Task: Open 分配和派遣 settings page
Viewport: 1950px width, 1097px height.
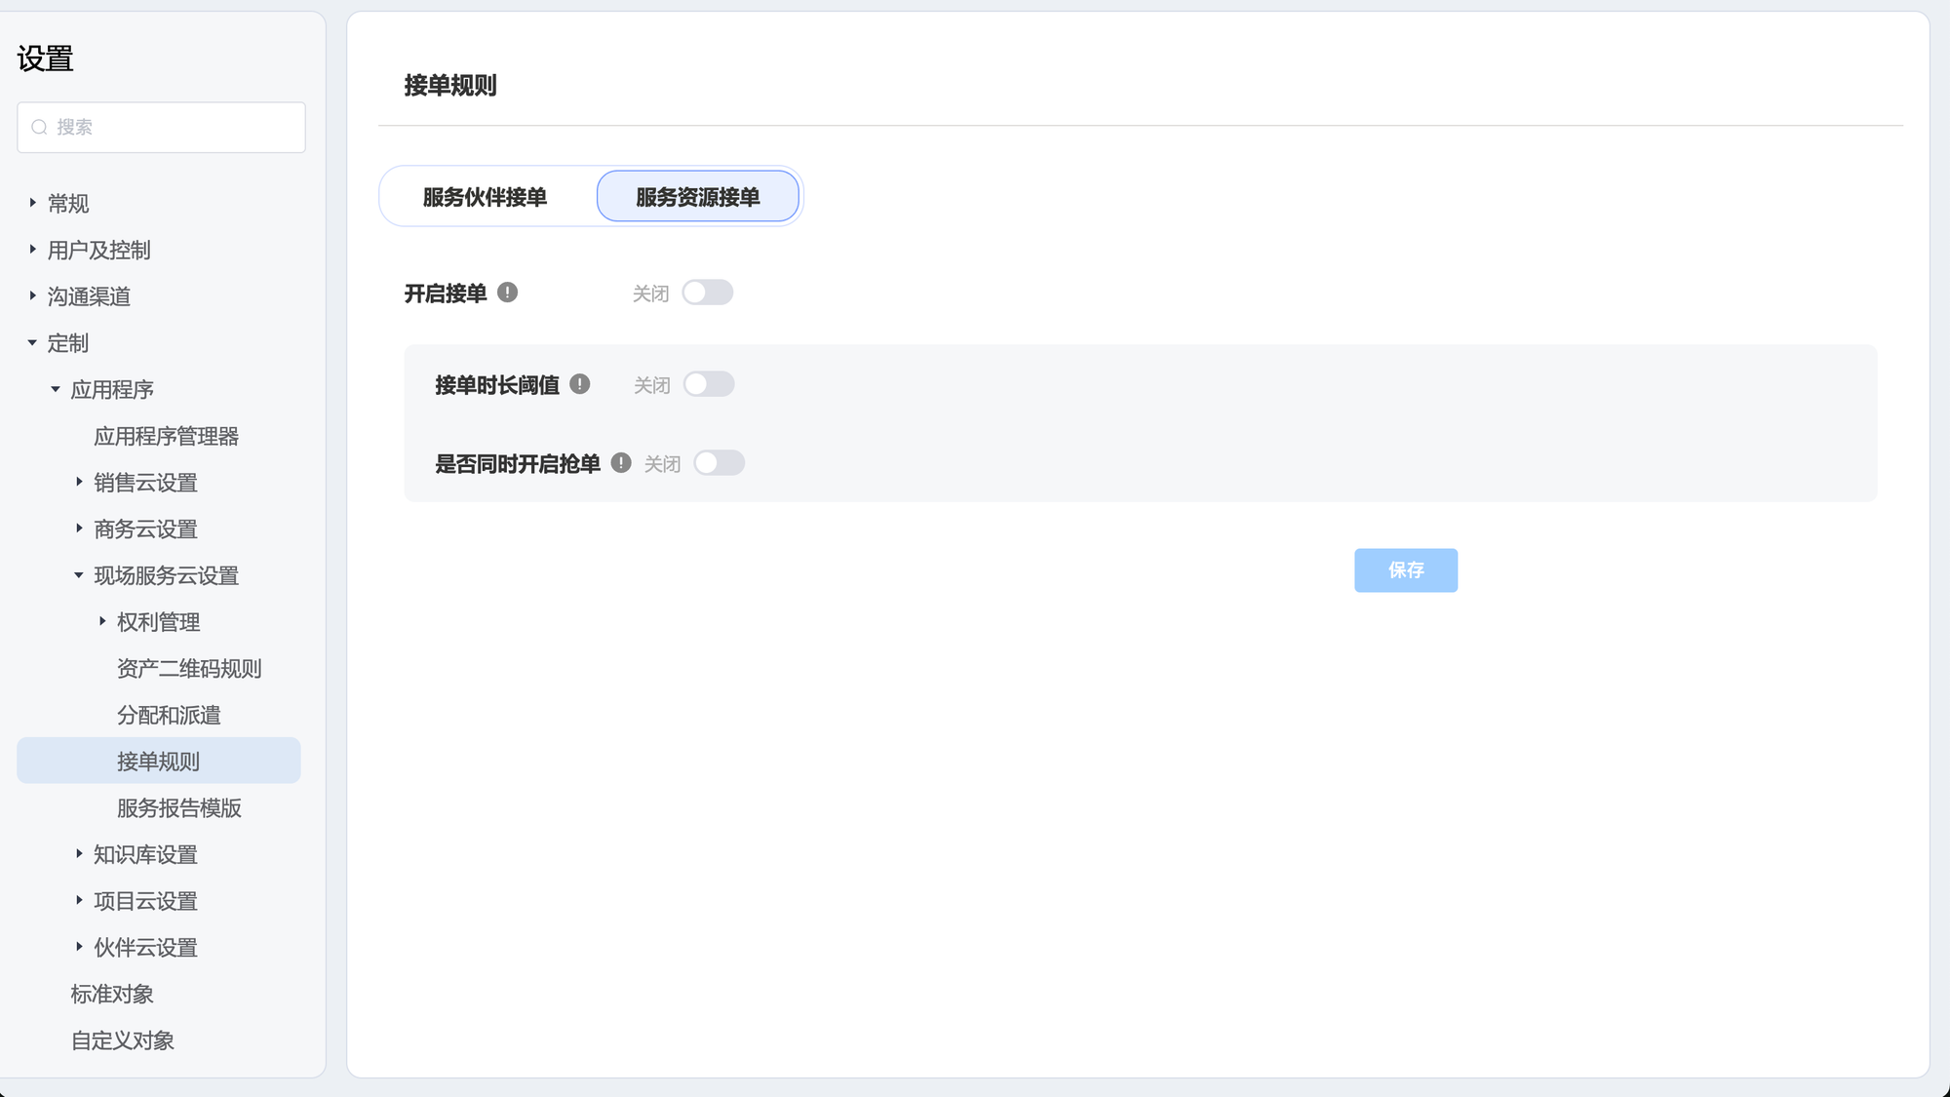Action: click(x=169, y=715)
